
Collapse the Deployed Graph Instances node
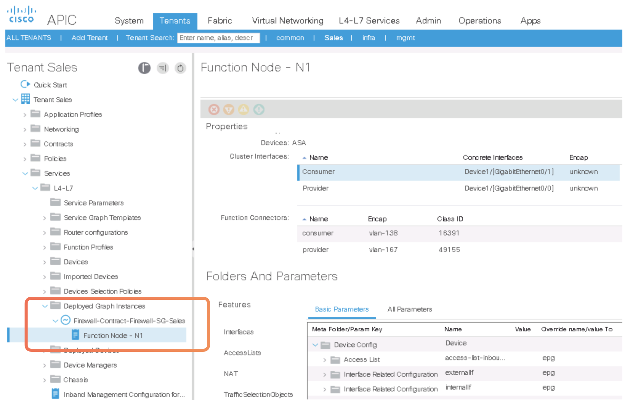pos(45,306)
